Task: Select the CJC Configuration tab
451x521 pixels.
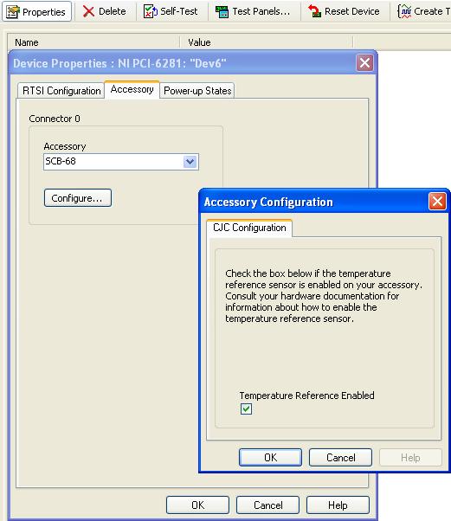Action: point(249,228)
